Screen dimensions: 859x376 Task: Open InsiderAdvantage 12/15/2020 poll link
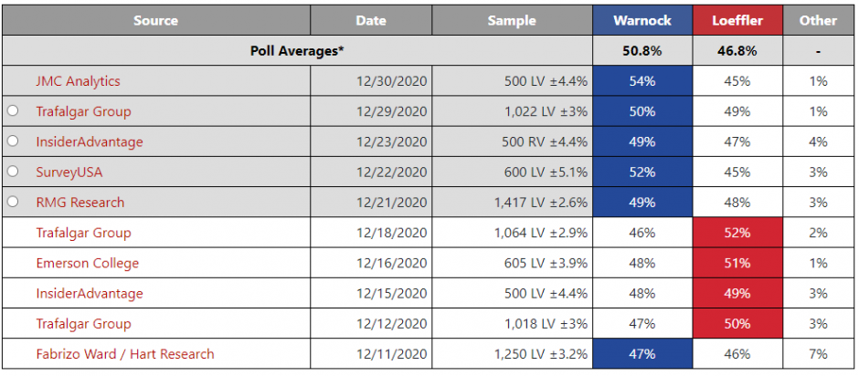pos(90,293)
